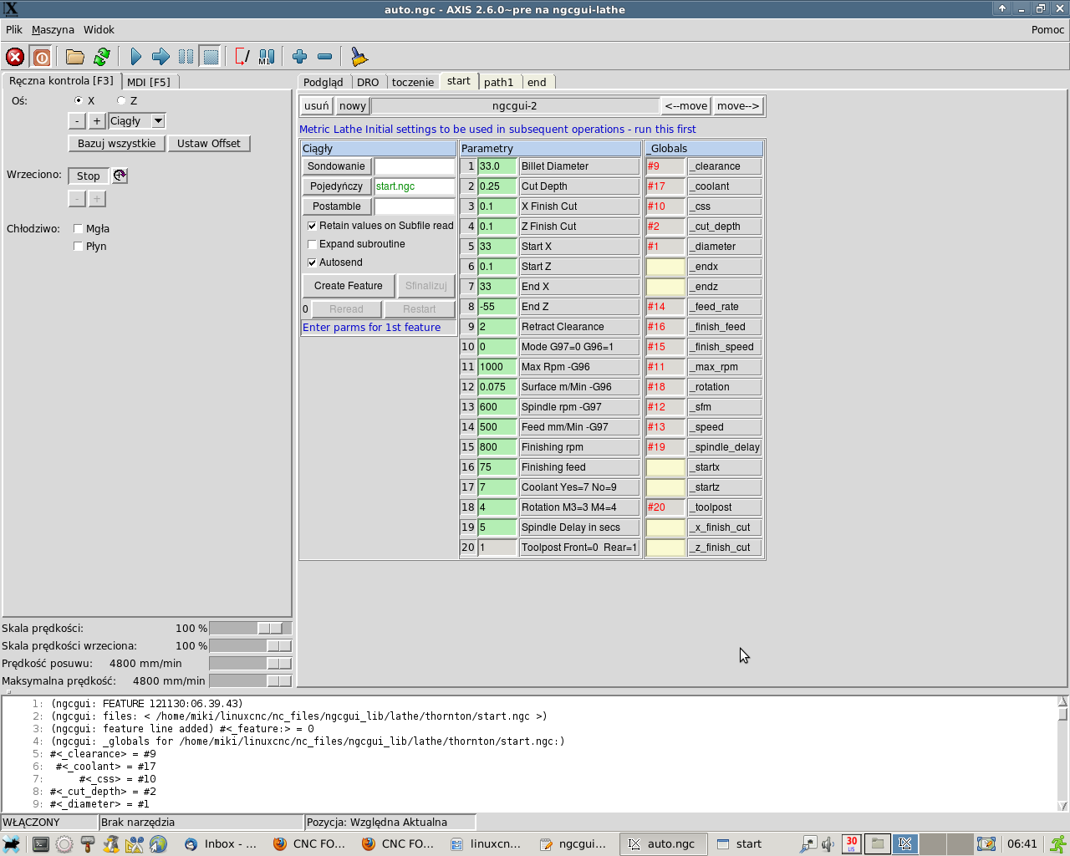Click the End Z value field

(x=497, y=307)
